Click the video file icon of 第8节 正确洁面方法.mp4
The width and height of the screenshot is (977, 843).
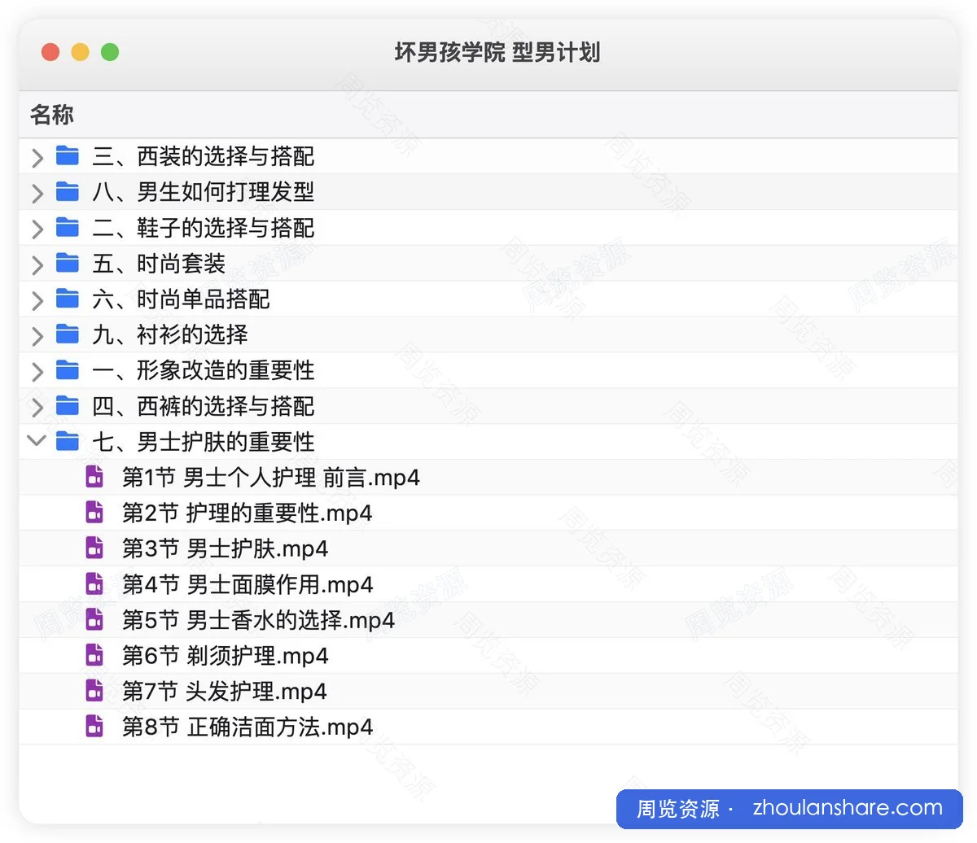(94, 727)
